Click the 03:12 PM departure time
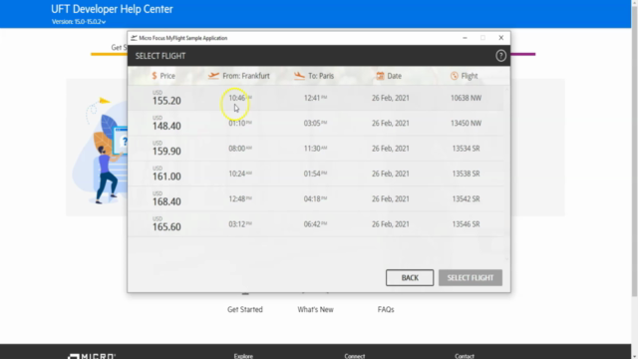The width and height of the screenshot is (638, 359). tap(240, 223)
